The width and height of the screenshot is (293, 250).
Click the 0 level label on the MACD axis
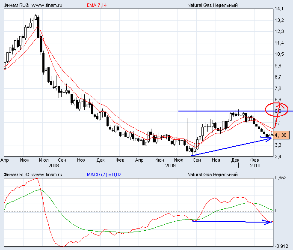(276, 211)
